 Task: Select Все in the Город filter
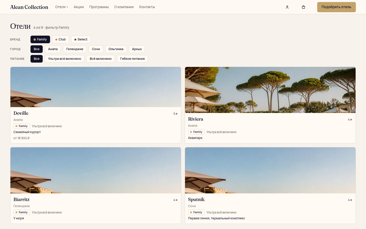[37, 49]
